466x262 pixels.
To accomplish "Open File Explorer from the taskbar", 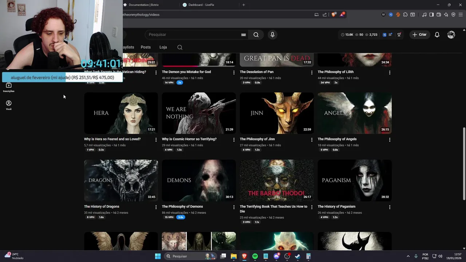I will click(x=233, y=256).
